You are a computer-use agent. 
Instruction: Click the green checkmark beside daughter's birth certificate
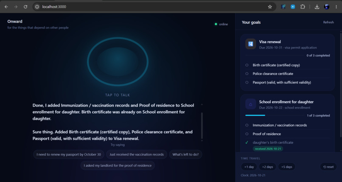coord(247,142)
